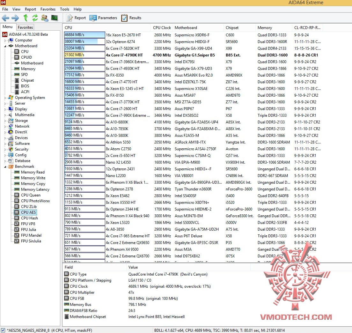Image resolution: width=352 pixels, height=333 pixels.
Task: Open the ACPI tree item
Action: (25, 92)
